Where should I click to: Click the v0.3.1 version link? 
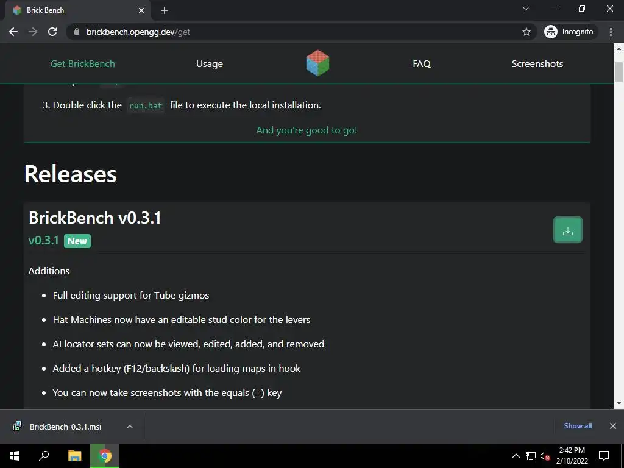[43, 240]
